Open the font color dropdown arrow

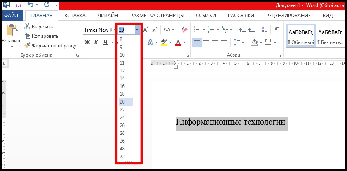pos(185,42)
